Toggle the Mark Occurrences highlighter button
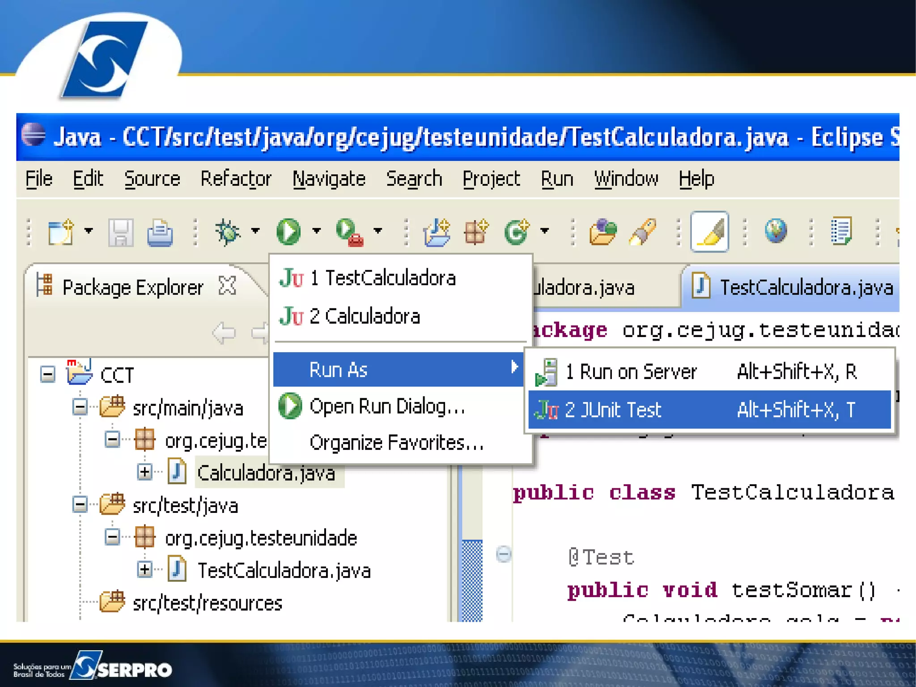The image size is (916, 687). point(709,231)
